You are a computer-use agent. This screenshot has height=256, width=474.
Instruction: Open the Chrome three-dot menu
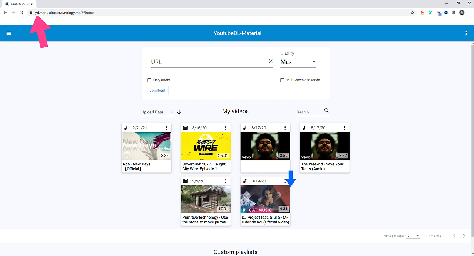coord(469,13)
